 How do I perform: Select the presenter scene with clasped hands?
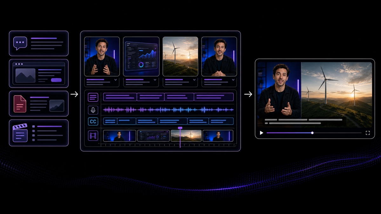pyautogui.click(x=219, y=56)
